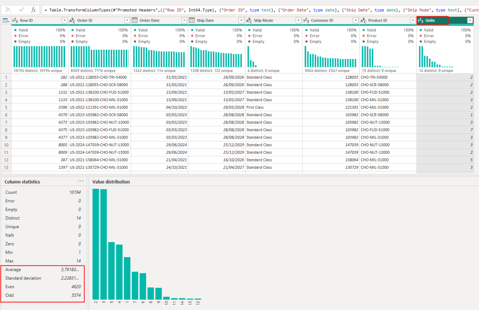Change data type icon of Order ID column
Image resolution: width=479 pixels, height=310 pixels.
[x=72, y=21]
